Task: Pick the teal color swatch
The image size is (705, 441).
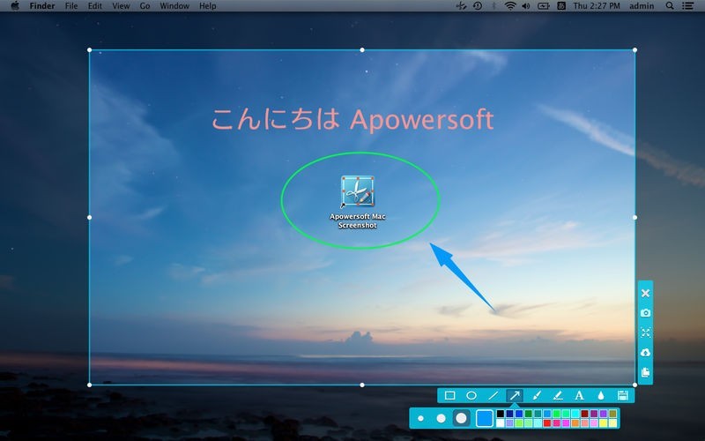Action: click(538, 414)
